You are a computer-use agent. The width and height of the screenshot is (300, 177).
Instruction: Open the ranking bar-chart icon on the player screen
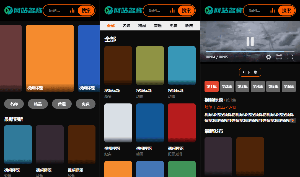click(x=272, y=10)
